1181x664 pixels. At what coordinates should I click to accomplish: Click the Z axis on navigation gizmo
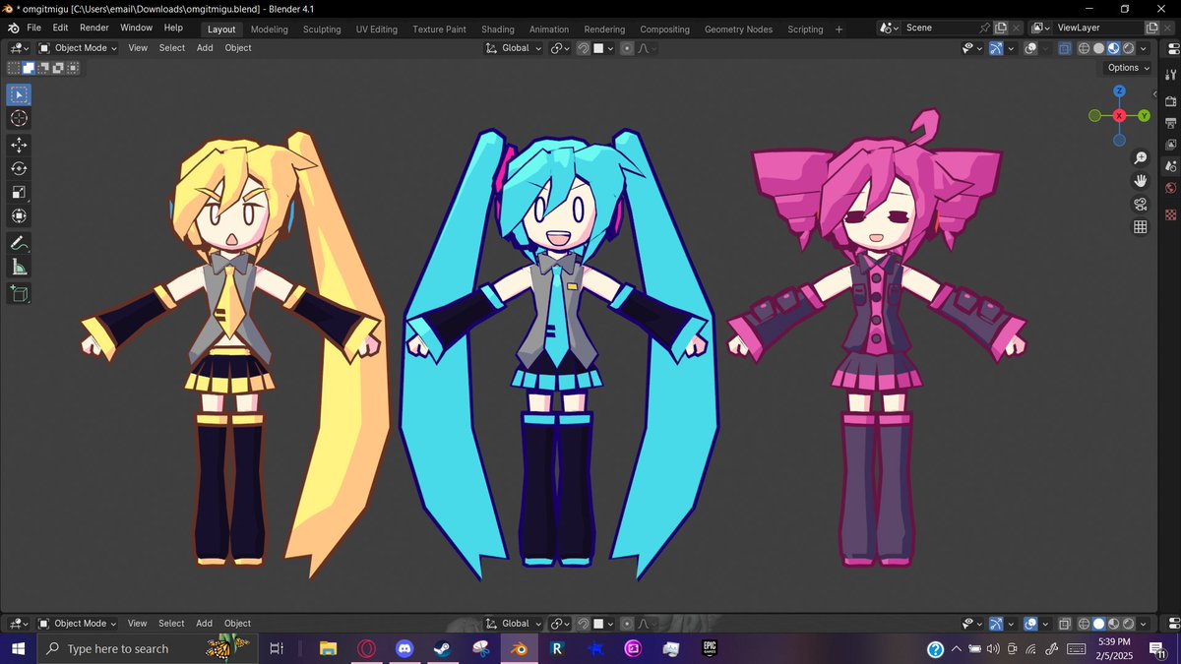pos(1119,91)
